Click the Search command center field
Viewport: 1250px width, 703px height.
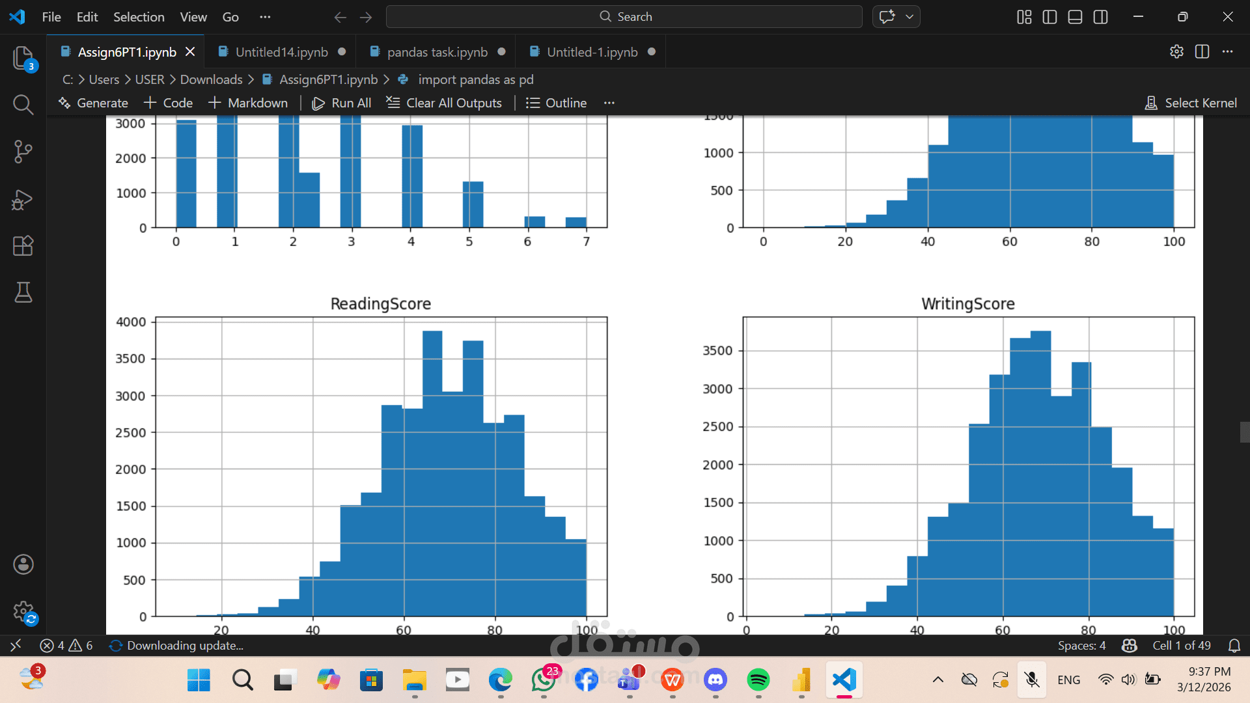point(624,17)
